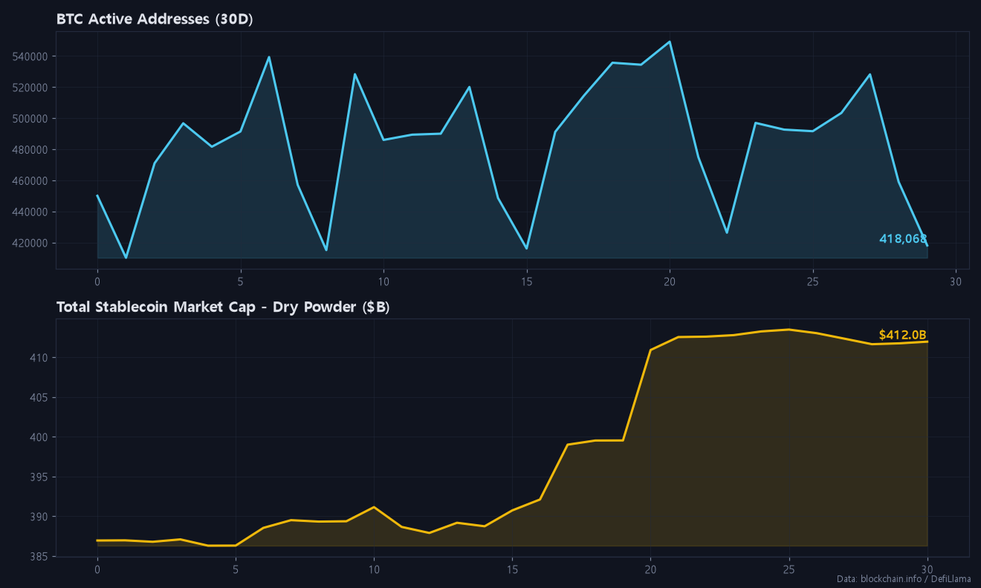Click the 410 y-axis label

point(40,358)
